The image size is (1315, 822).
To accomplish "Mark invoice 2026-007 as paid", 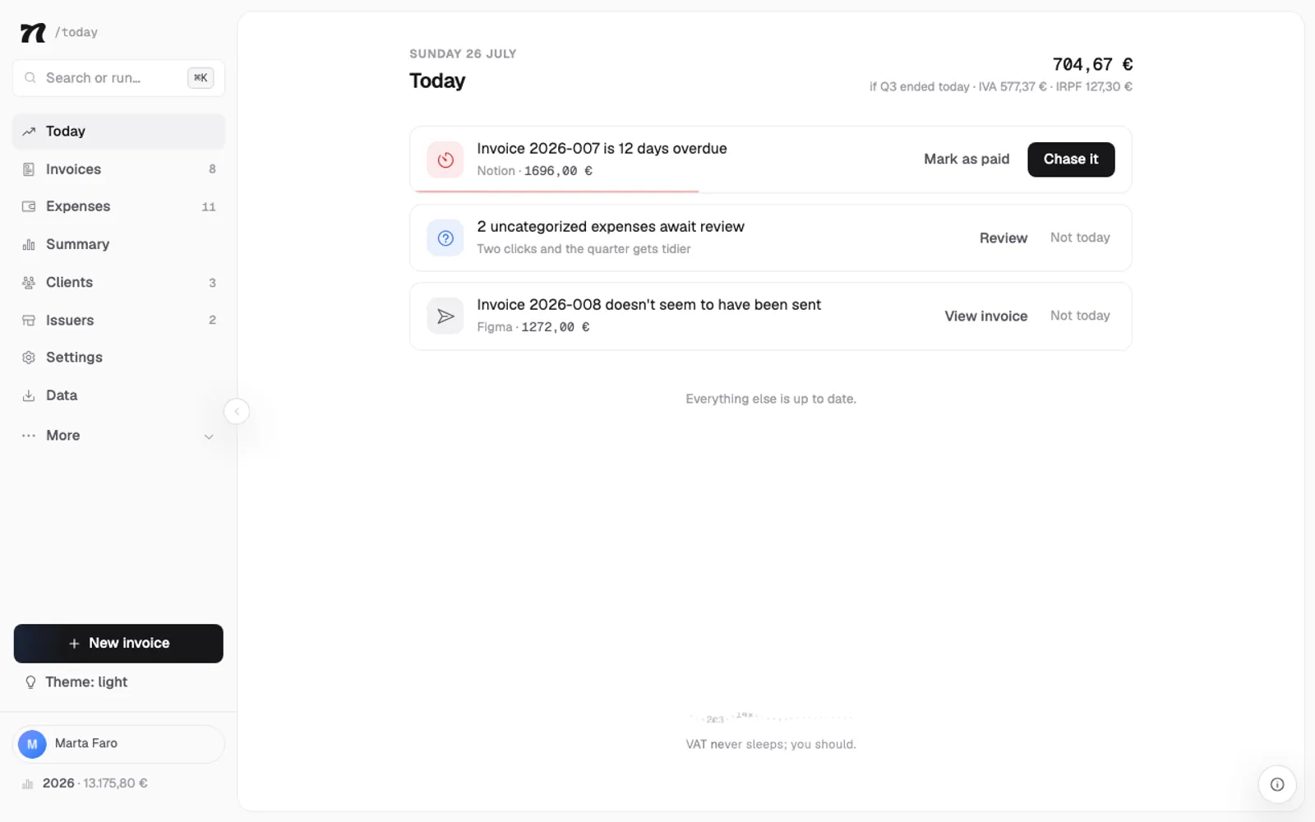I will pos(967,159).
